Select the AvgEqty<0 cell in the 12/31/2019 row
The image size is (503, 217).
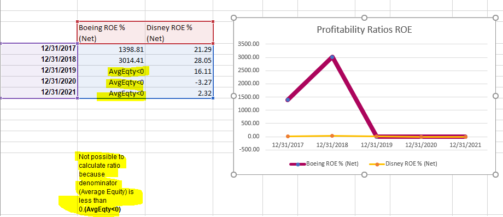click(112, 71)
